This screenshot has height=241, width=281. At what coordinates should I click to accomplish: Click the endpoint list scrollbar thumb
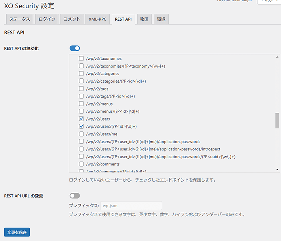click(277, 121)
